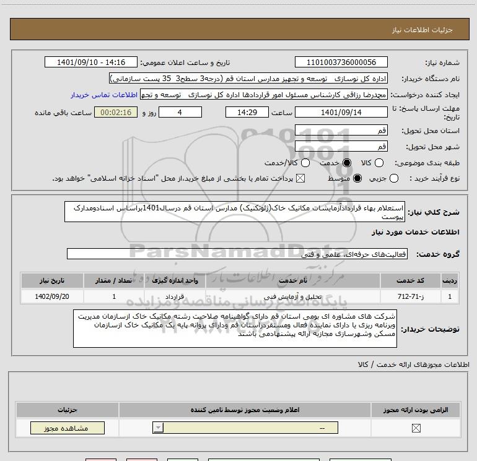Open the اطلاعات تماس خریدار link
The width and height of the screenshot is (477, 461).
(104, 95)
